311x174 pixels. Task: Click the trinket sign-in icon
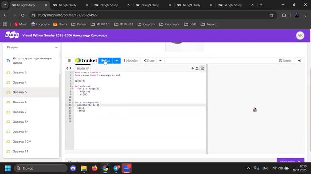pos(299,61)
